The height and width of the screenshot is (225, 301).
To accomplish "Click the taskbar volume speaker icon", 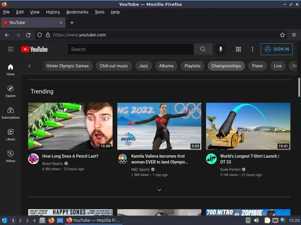I will (x=256, y=220).
